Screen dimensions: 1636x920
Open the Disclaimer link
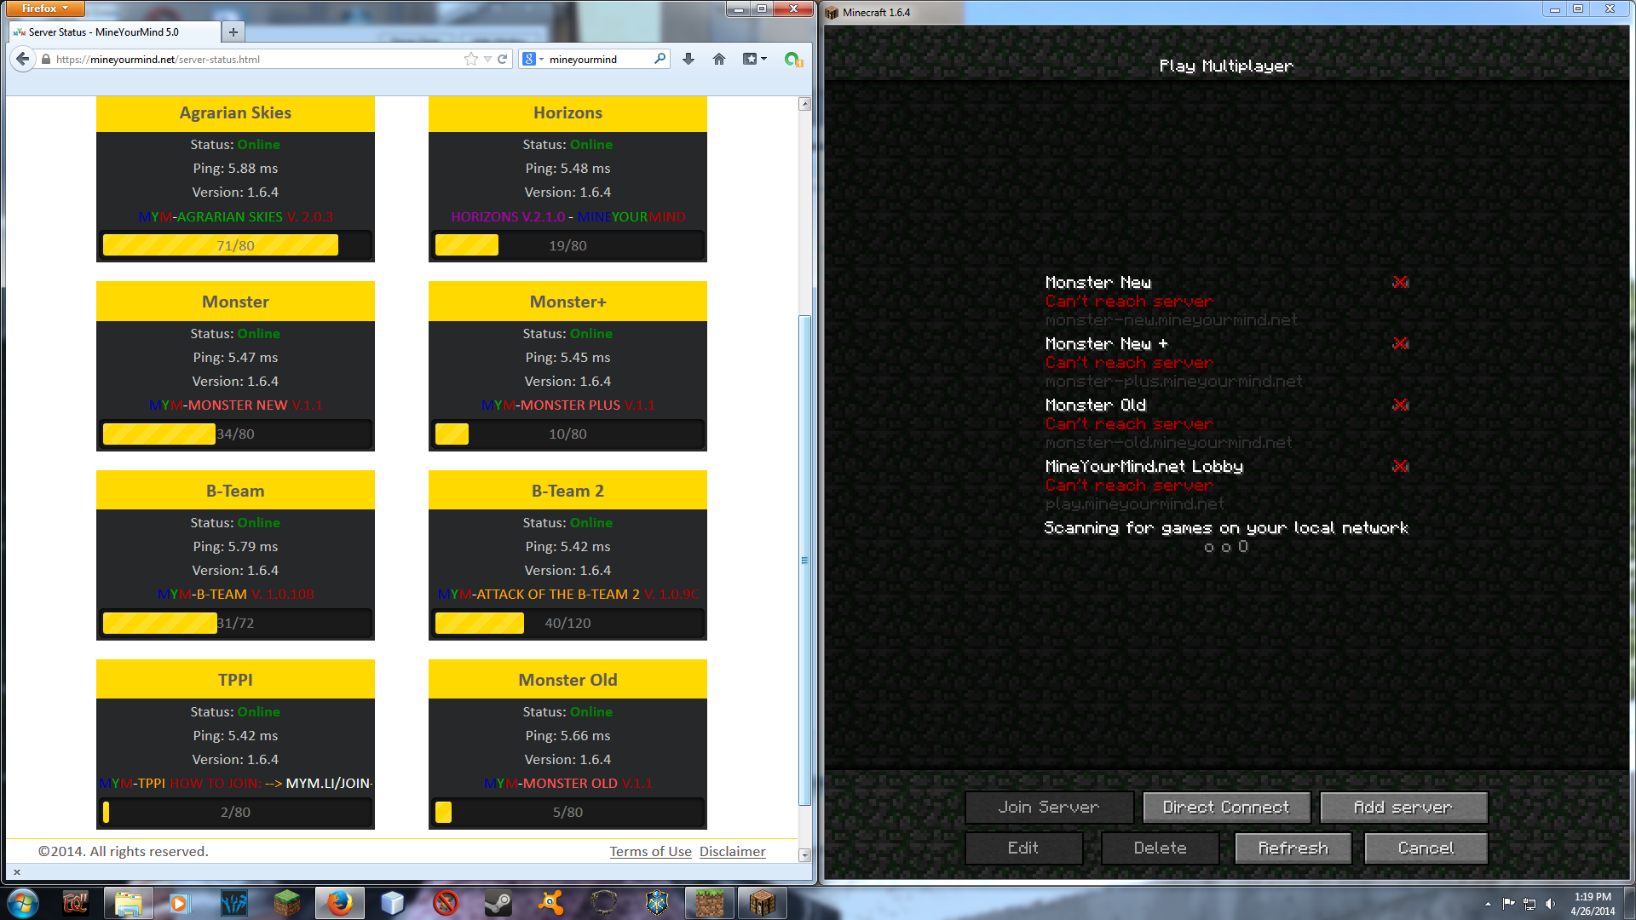[x=732, y=851]
